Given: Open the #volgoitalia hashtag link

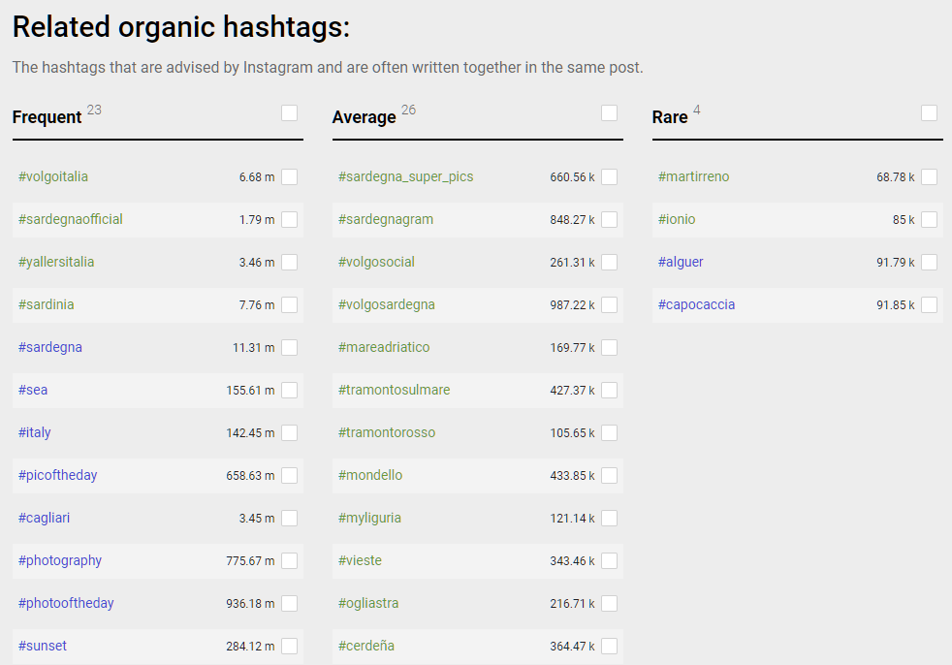Looking at the screenshot, I should tap(52, 176).
